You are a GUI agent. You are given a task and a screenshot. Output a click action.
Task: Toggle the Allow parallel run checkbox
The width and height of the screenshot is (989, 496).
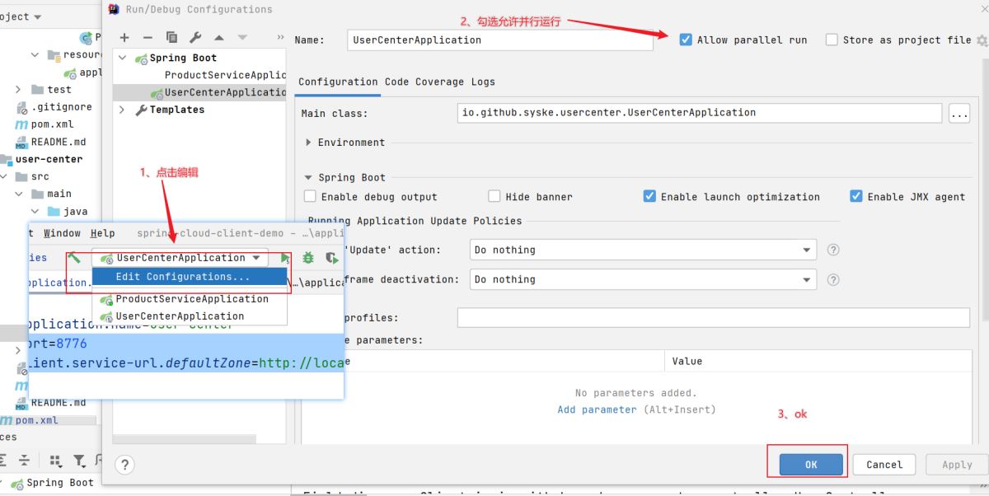pyautogui.click(x=686, y=40)
